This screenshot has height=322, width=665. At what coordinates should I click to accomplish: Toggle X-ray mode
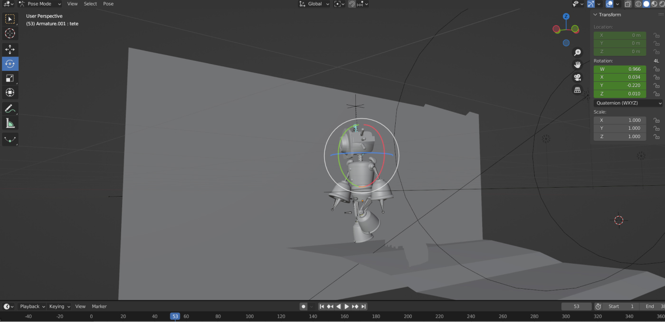tap(628, 4)
